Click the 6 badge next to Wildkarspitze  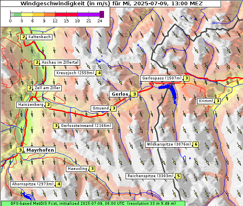pyautogui.click(x=196, y=144)
